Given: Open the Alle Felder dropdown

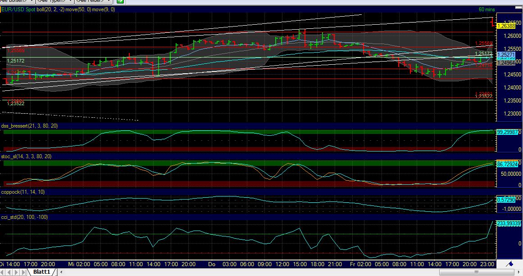Looking at the screenshot, I should tap(93, 1).
